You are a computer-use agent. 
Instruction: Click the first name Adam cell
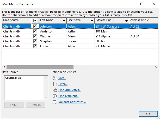tap(81, 26)
